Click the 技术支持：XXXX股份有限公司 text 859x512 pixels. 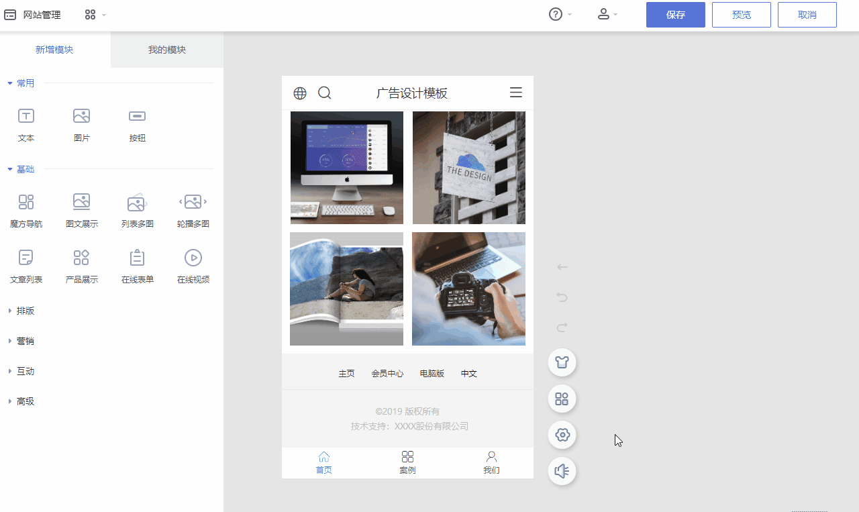coord(409,426)
